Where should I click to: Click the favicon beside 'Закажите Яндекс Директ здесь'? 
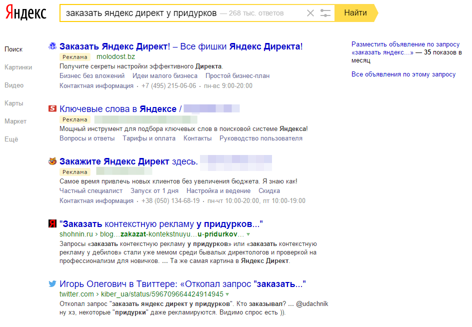point(52,161)
